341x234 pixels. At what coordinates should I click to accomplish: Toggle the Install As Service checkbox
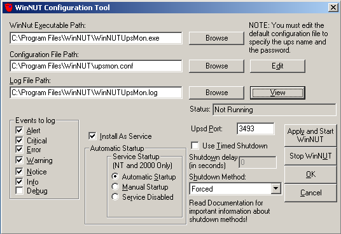click(92, 136)
